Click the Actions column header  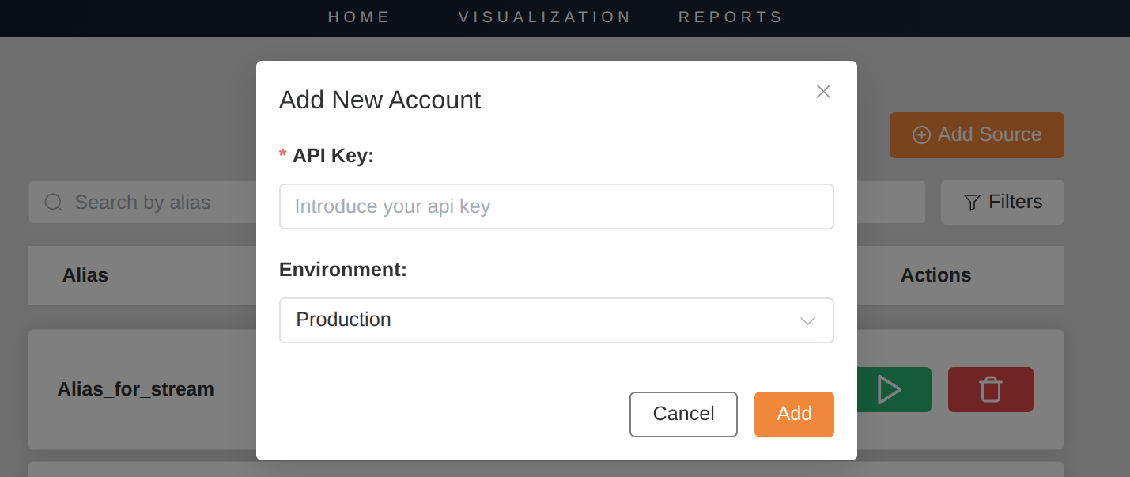tap(935, 275)
